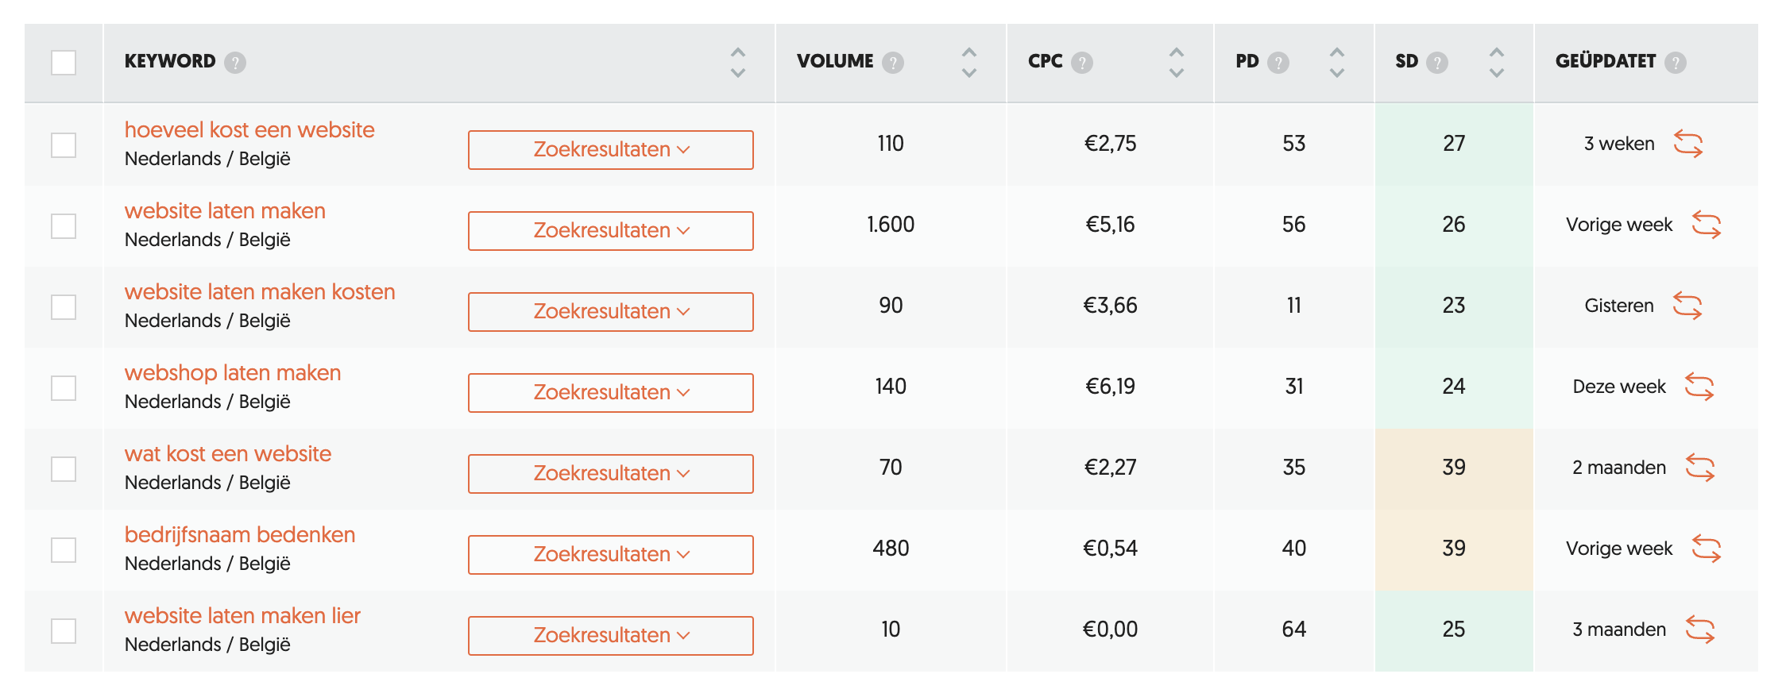Select checkbox for 'bedrijfsnaam bedenken' row

64,550
